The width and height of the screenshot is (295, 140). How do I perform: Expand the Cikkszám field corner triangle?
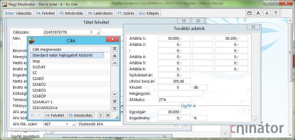(x=98, y=33)
